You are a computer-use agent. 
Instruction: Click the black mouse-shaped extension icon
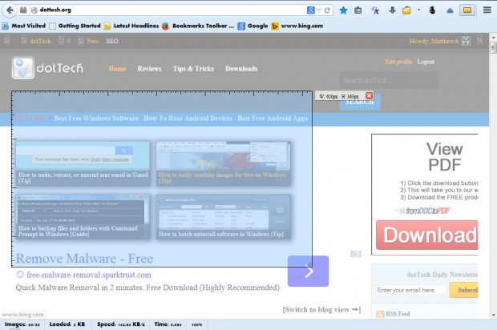[432, 10]
